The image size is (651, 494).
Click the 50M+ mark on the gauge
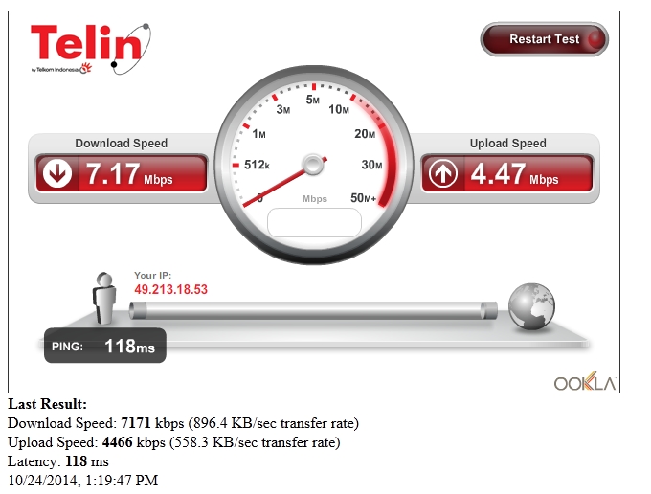tap(363, 198)
